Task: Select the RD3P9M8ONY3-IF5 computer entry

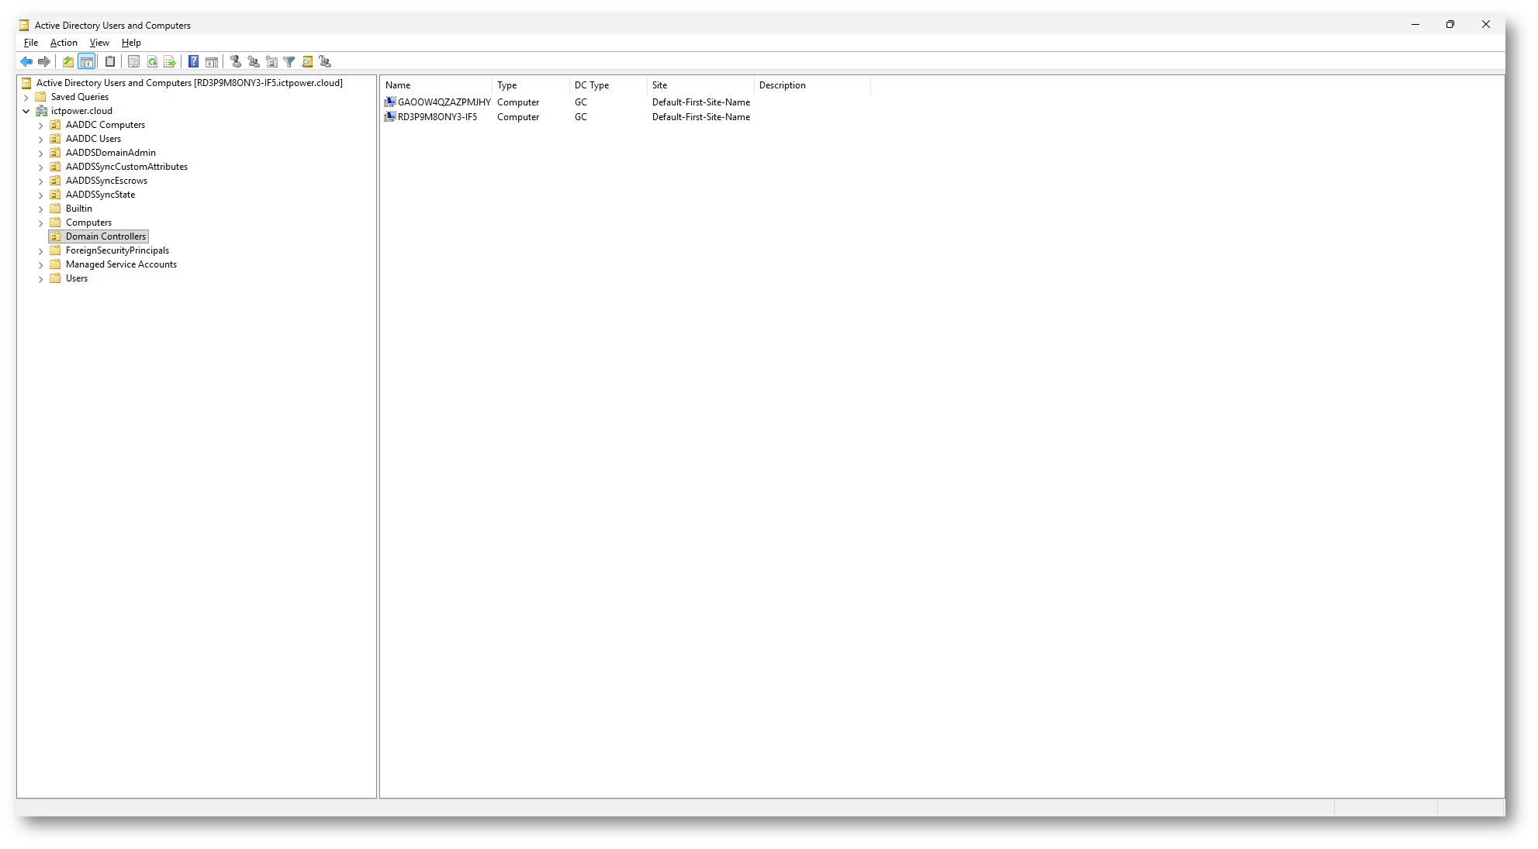Action: point(437,117)
